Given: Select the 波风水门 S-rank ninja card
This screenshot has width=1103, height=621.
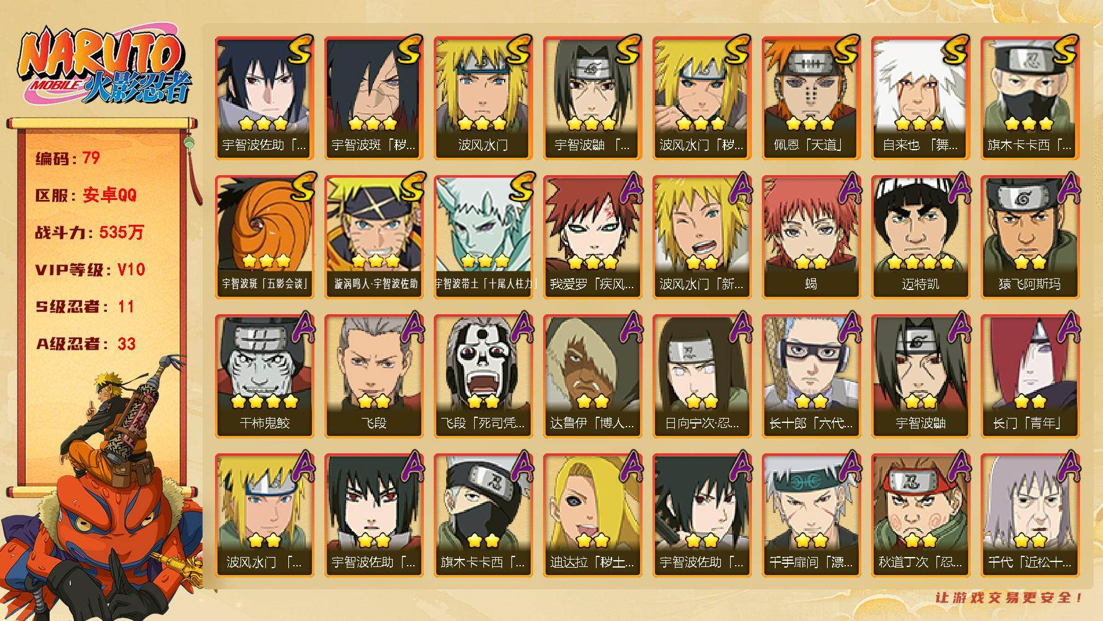Looking at the screenshot, I should pyautogui.click(x=482, y=98).
